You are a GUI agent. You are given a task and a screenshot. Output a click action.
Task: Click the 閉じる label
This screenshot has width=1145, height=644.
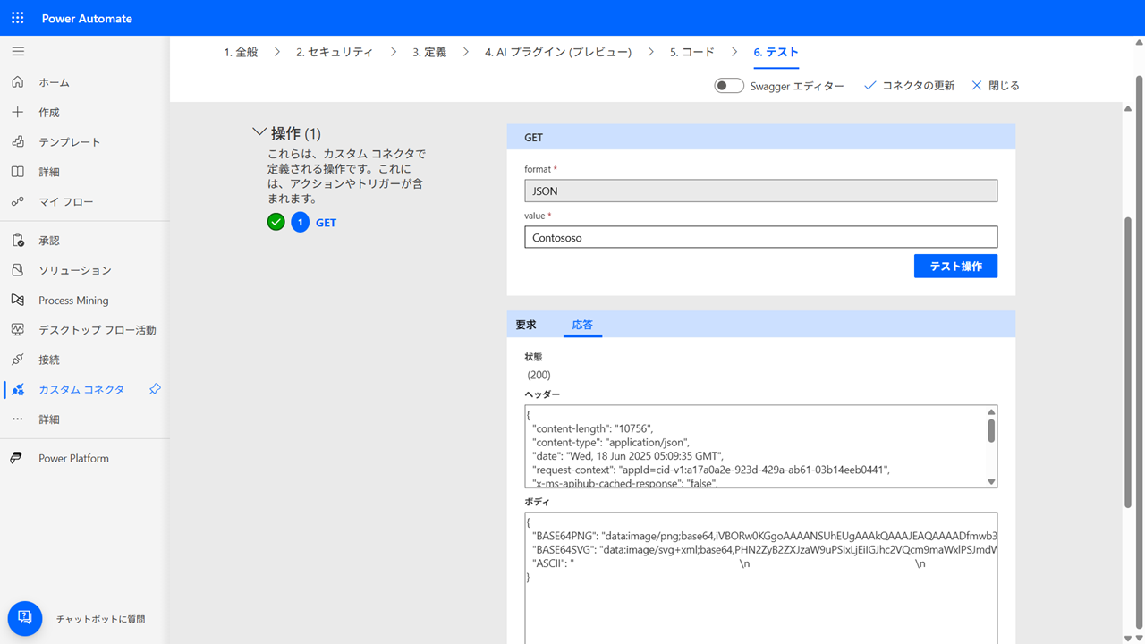point(1004,86)
